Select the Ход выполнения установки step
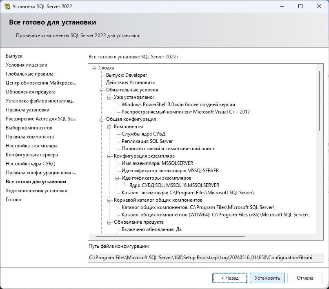Screen dimensions: 329x289 pyautogui.click(x=36, y=191)
